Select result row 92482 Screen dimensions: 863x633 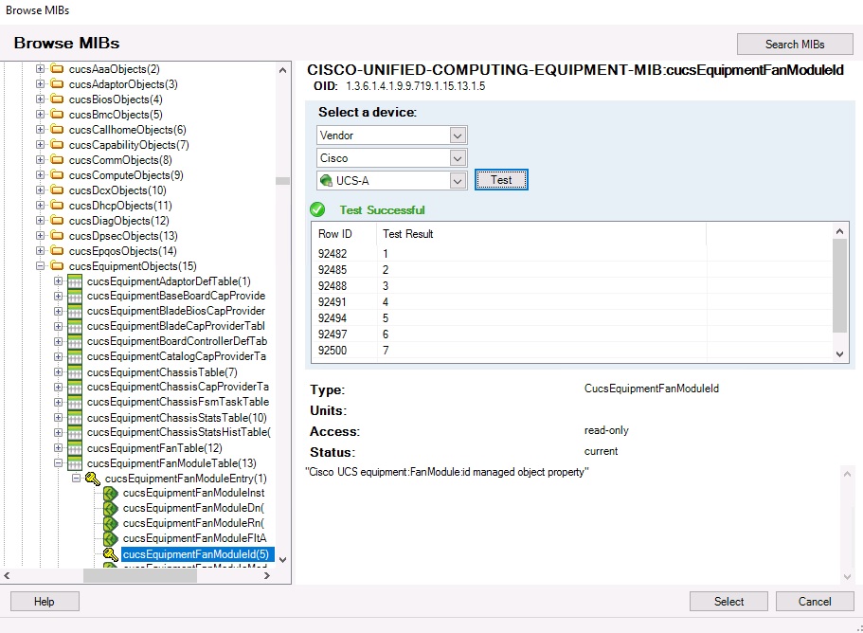(x=572, y=254)
